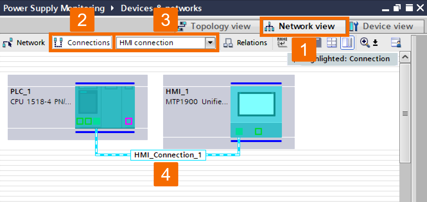Toggle the Connections mode button
The height and width of the screenshot is (202, 427).
82,43
